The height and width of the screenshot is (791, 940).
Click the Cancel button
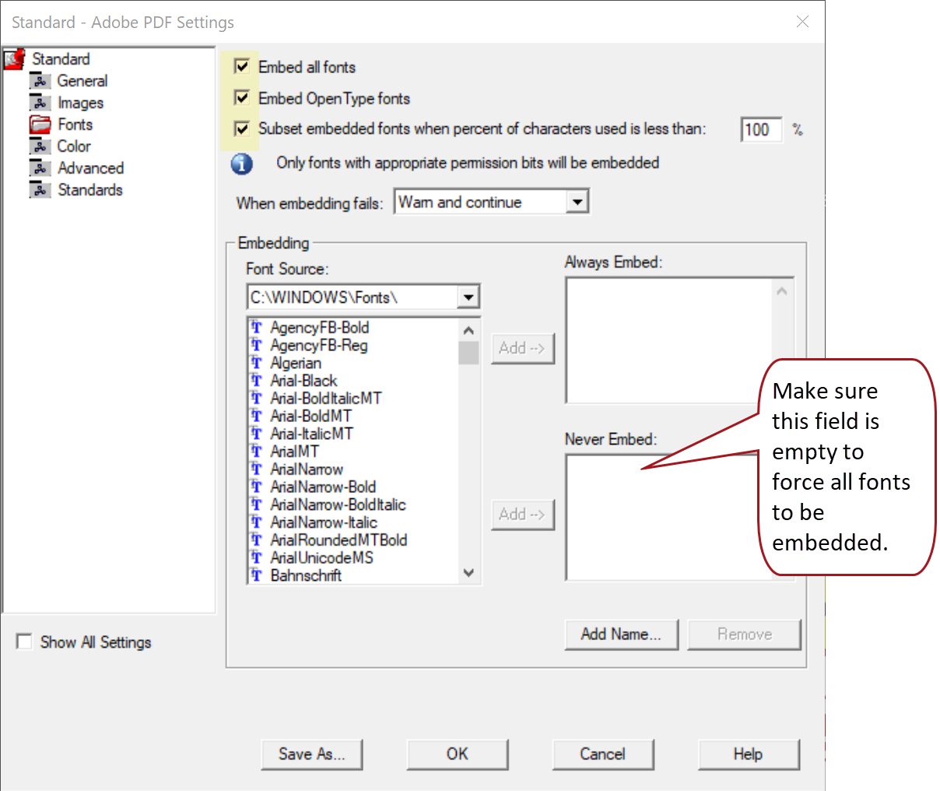coord(603,754)
